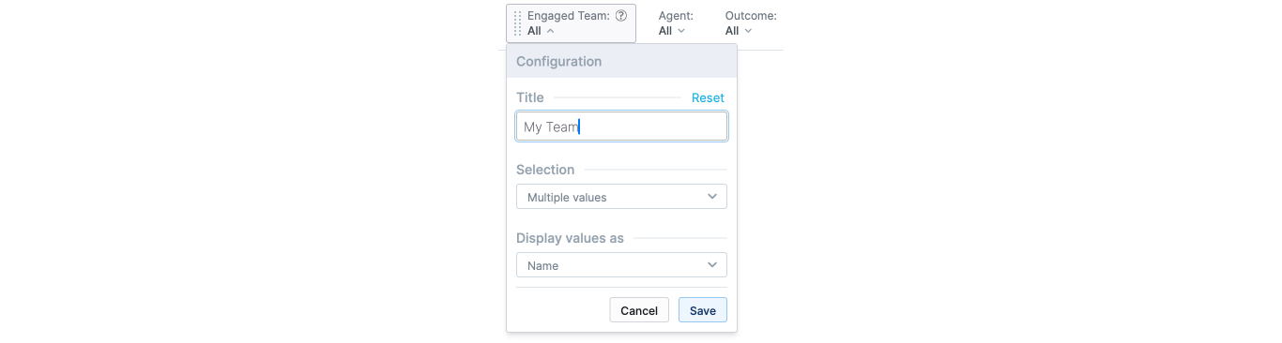Click the chevron next to Outcome All
This screenshot has width=1282, height=343.
[748, 31]
